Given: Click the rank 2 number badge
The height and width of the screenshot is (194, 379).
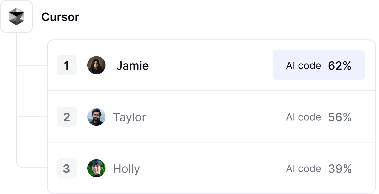Looking at the screenshot, I should coord(66,117).
